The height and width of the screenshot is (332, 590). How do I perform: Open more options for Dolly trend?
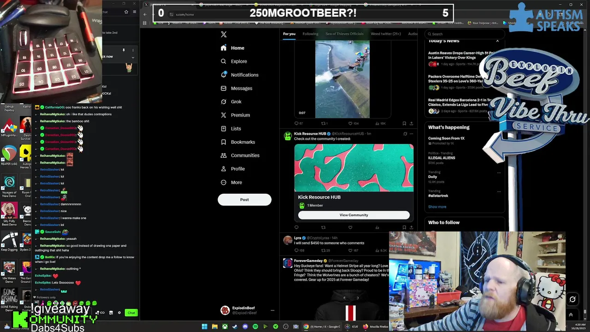pos(499,172)
